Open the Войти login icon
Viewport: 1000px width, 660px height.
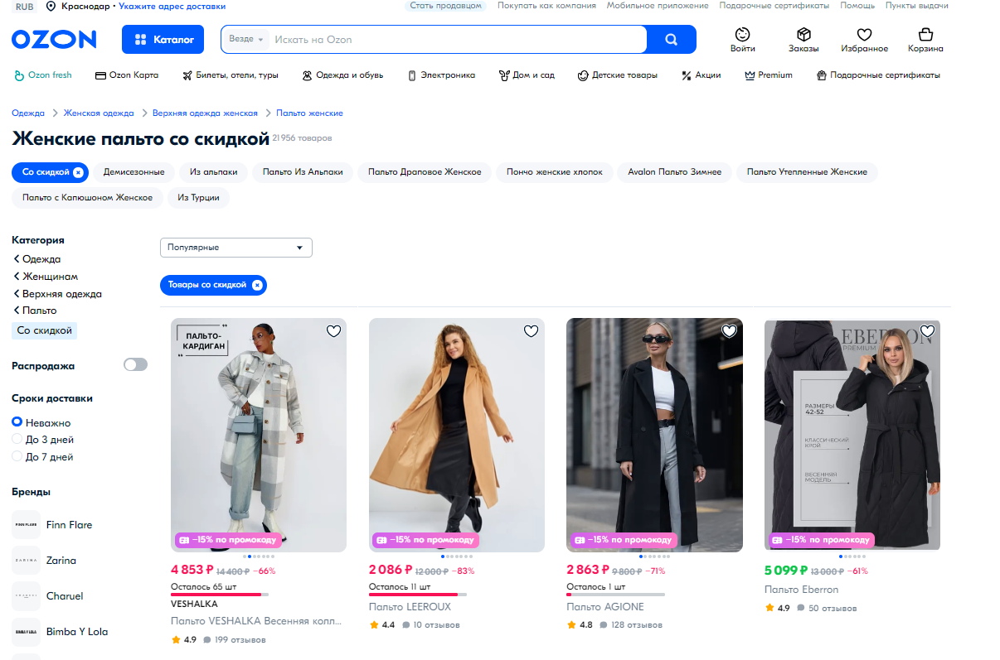click(x=743, y=35)
